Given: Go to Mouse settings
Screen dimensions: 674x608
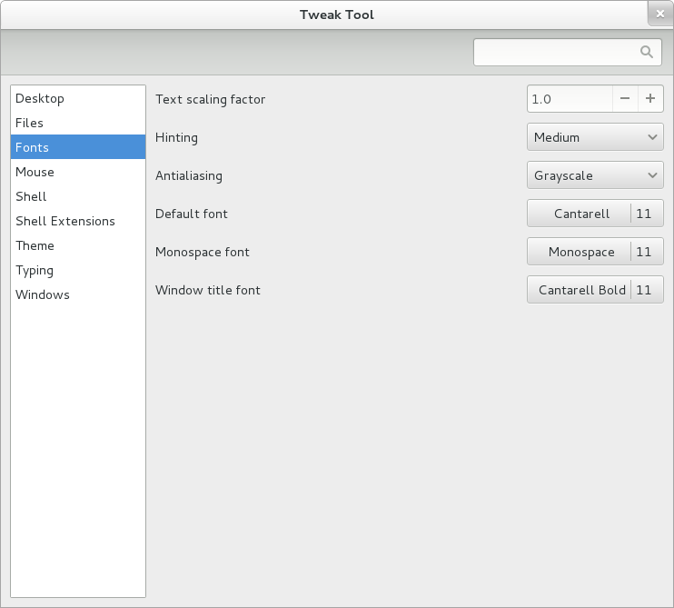Looking at the screenshot, I should point(35,172).
